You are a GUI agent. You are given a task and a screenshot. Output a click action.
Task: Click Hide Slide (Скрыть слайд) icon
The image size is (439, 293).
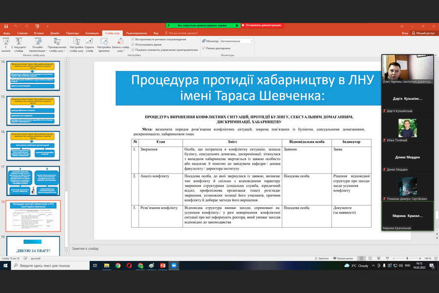point(90,44)
